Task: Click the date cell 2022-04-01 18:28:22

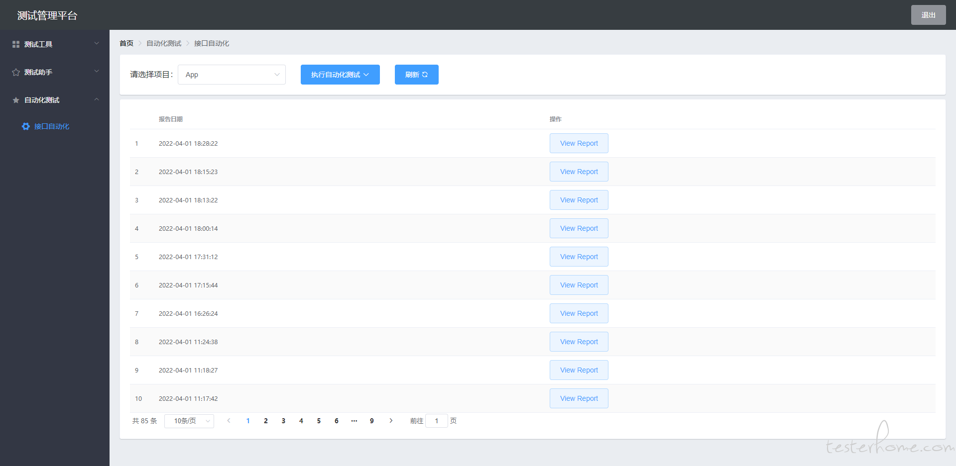Action: (x=188, y=143)
